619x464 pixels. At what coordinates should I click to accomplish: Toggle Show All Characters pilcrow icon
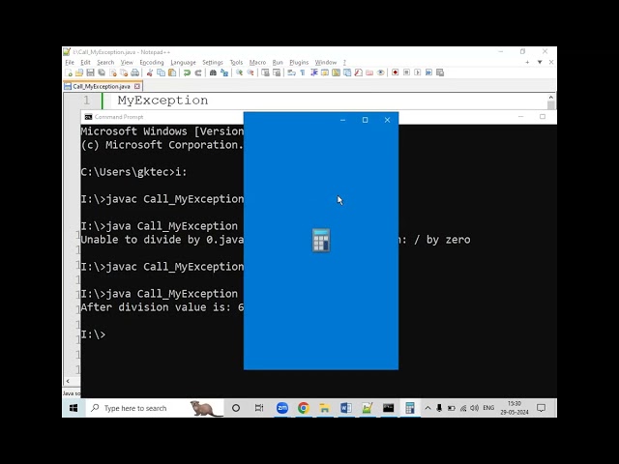[303, 72]
